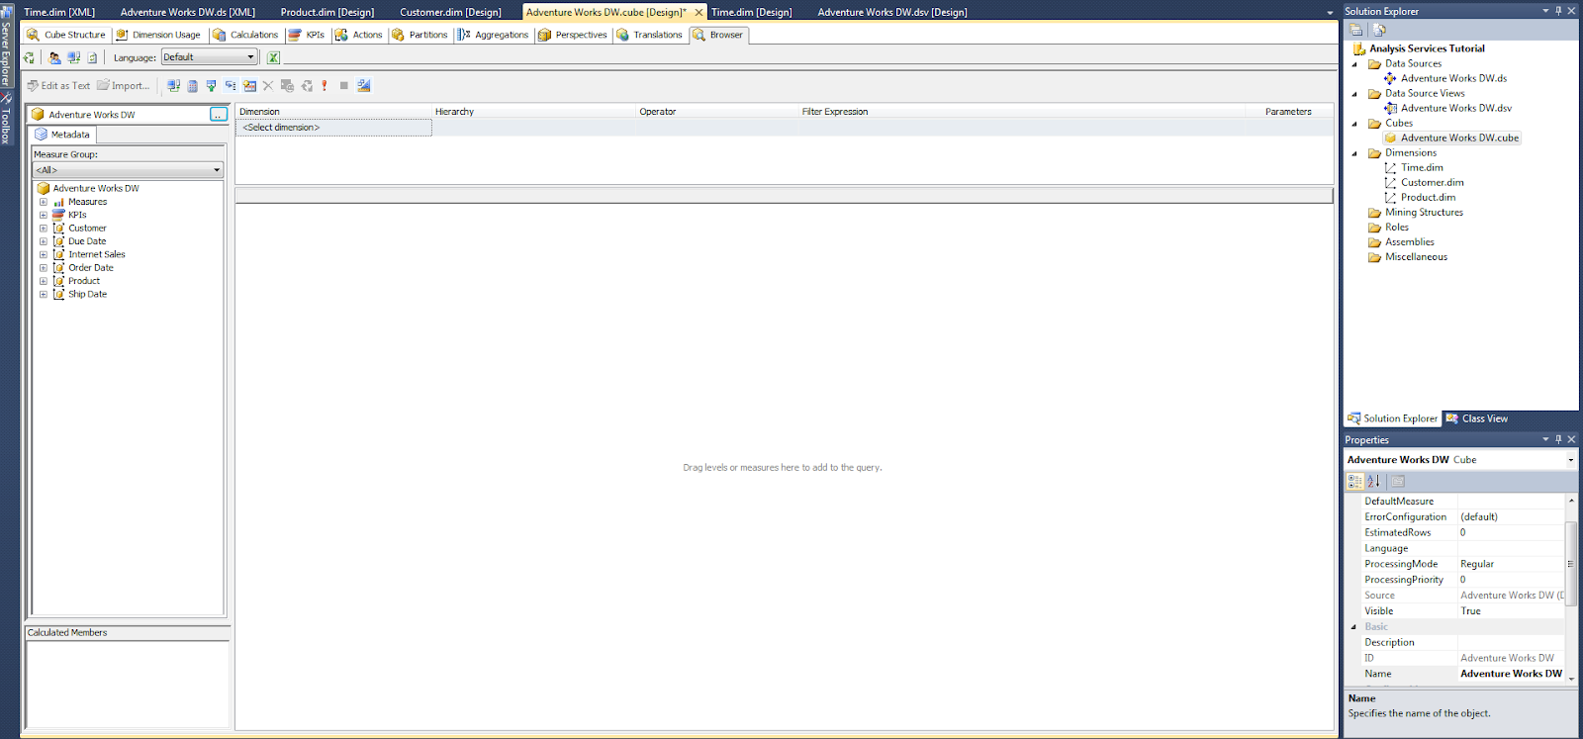Click the Import query button
Viewport: 1583px width, 739px height.
click(x=124, y=86)
